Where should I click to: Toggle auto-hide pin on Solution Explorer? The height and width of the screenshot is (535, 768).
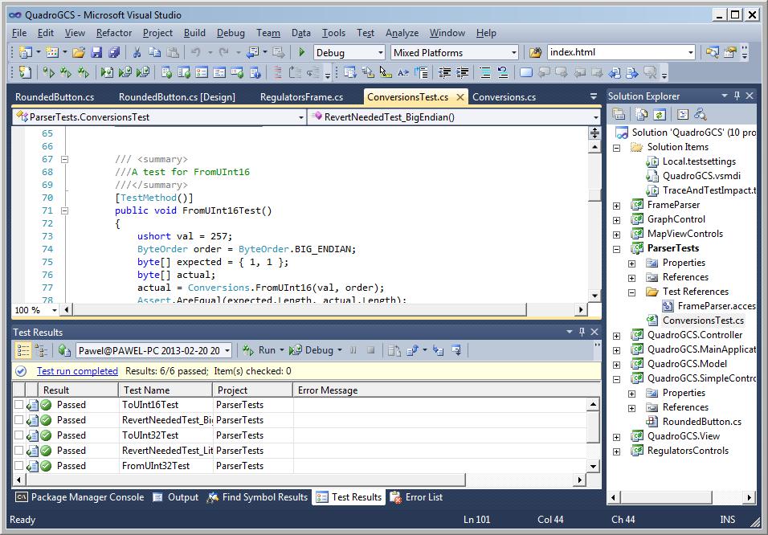tap(737, 96)
